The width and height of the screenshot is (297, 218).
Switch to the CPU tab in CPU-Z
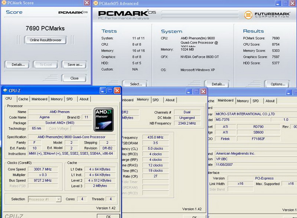pos(9,99)
